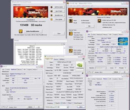
Task: Click Validate in the CPU-Z processor window
Action: click(116, 72)
